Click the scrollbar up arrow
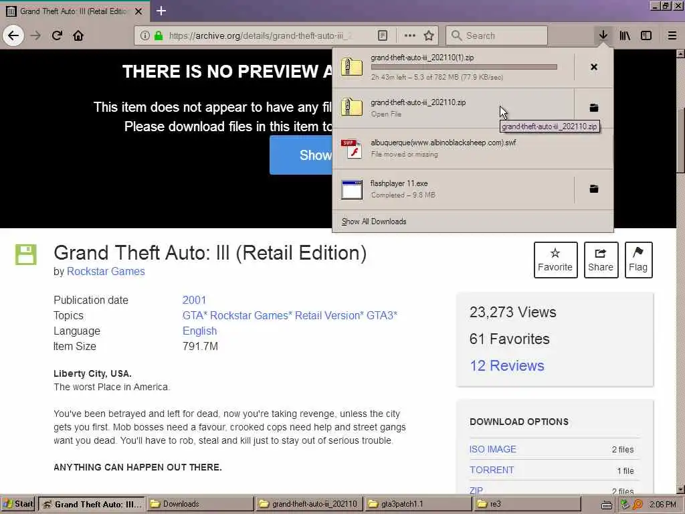Image resolution: width=685 pixels, height=514 pixels. (x=680, y=54)
